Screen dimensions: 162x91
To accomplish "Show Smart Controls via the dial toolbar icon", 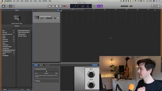I will 10,6.
